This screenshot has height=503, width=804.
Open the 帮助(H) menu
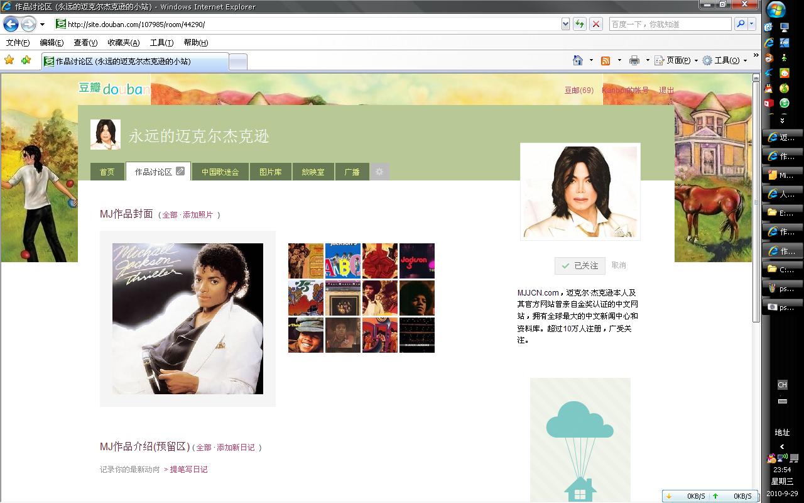195,43
